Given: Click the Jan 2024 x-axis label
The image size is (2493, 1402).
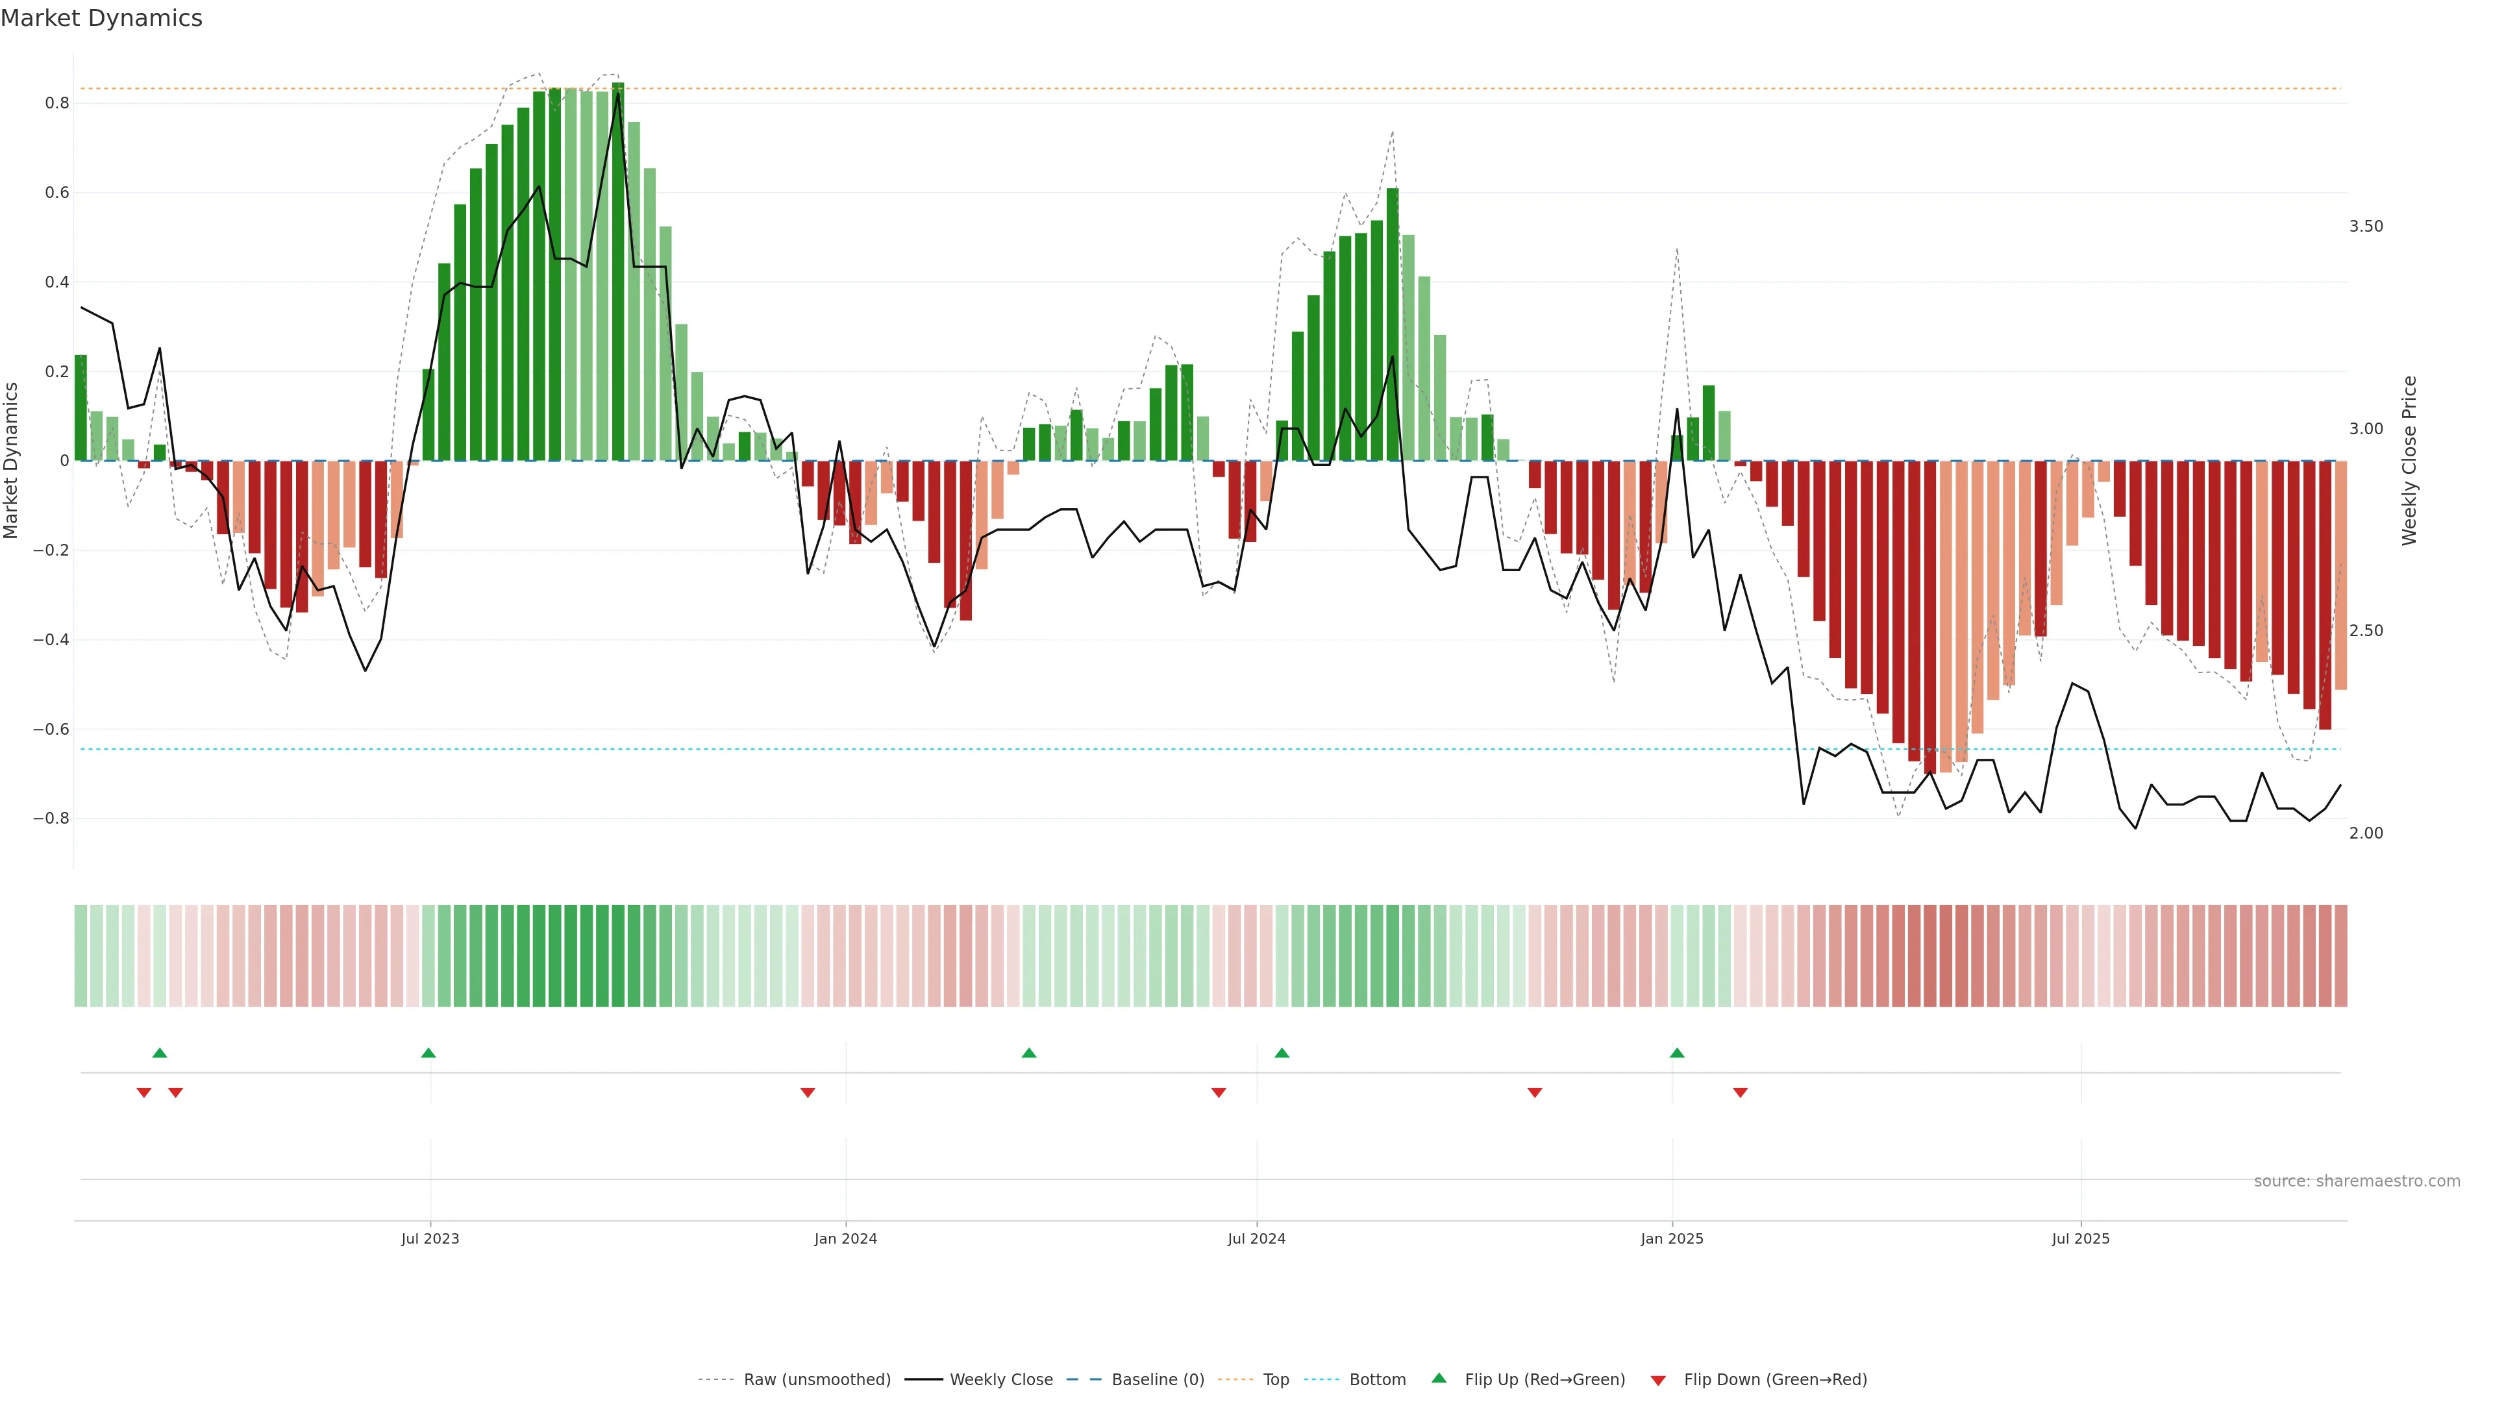Looking at the screenshot, I should 846,1238.
